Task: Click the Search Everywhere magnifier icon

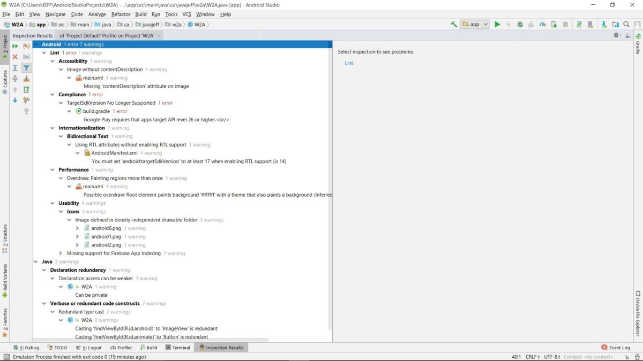Action: pos(626,24)
